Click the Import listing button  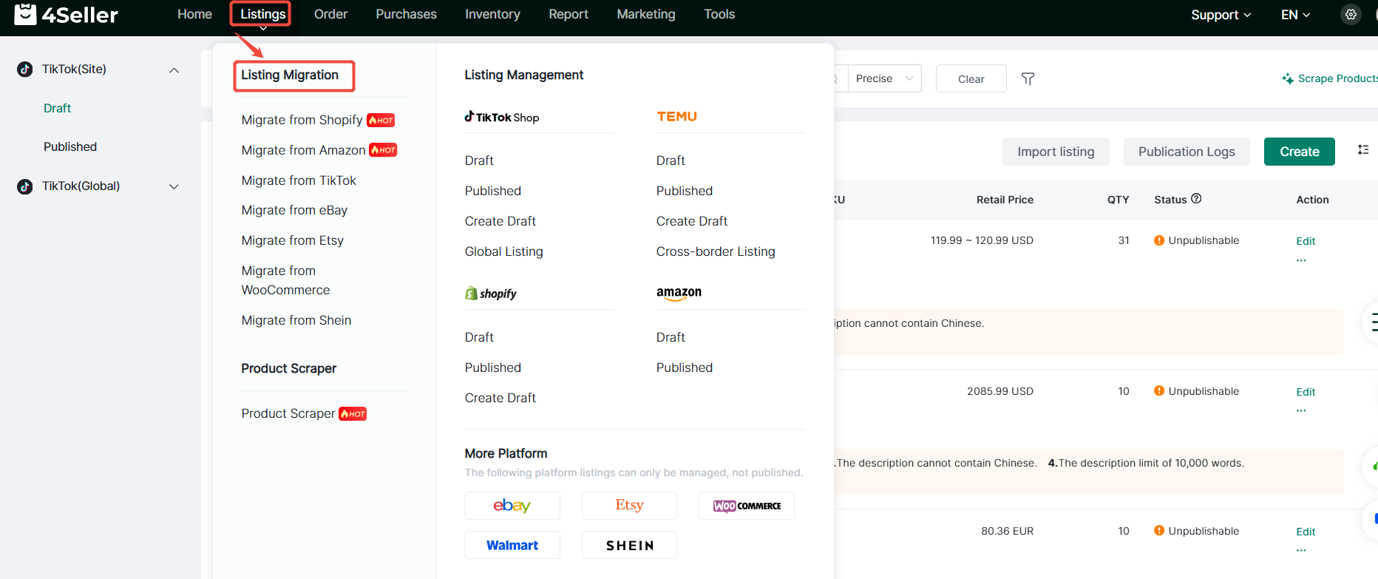pyautogui.click(x=1056, y=152)
